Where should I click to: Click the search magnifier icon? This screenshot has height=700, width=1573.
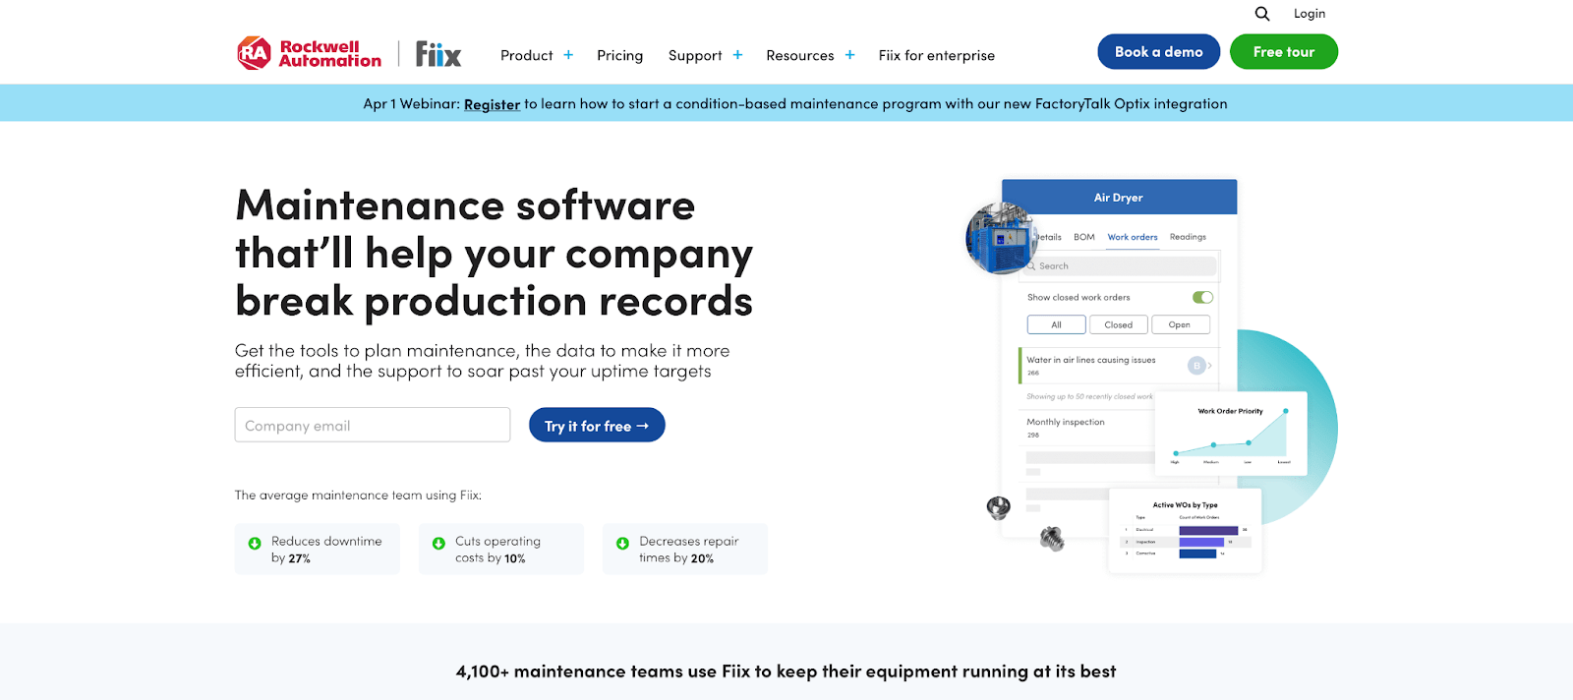point(1262,14)
